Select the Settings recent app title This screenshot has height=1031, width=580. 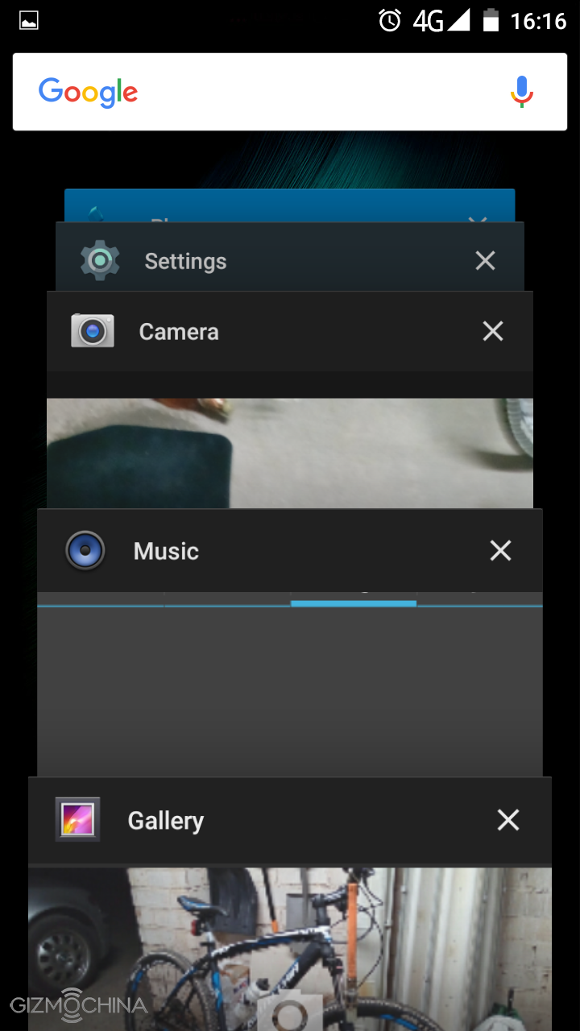tap(185, 261)
